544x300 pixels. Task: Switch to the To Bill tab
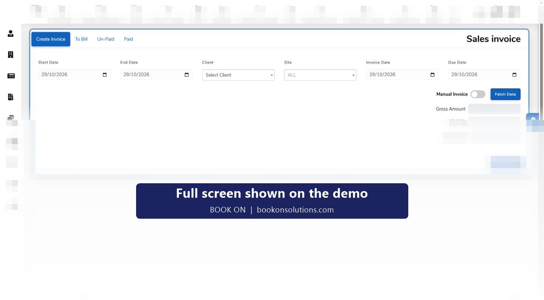[81, 39]
